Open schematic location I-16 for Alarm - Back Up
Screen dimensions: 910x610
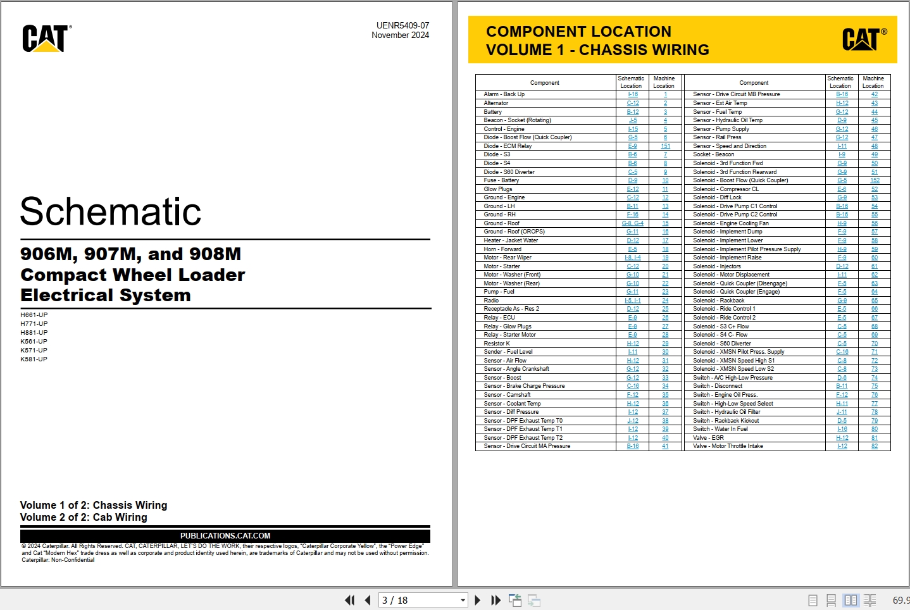click(633, 94)
